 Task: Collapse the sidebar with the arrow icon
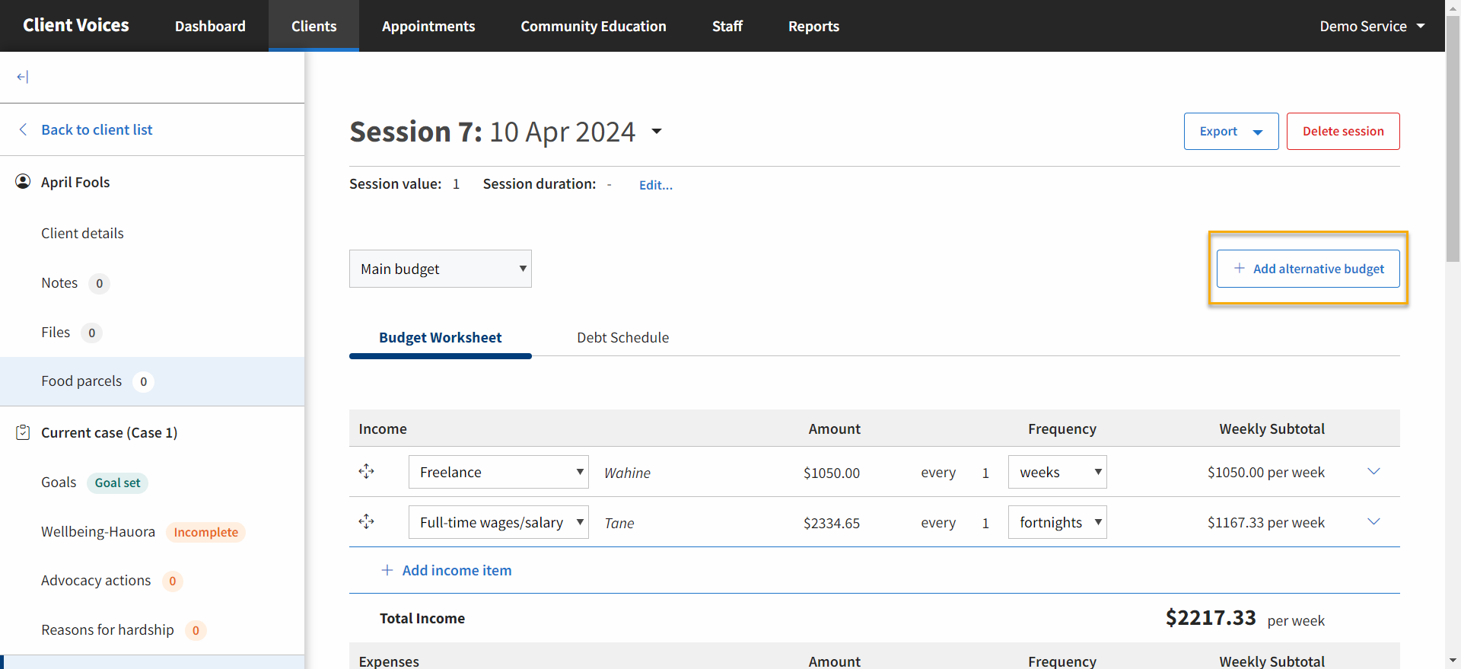pyautogui.click(x=23, y=77)
